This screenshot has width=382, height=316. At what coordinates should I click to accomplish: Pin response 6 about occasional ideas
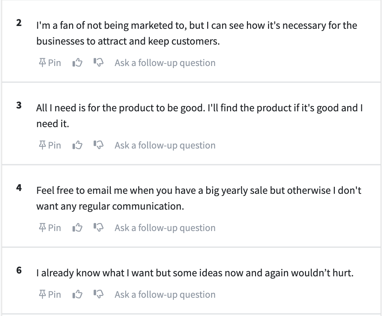tap(50, 294)
